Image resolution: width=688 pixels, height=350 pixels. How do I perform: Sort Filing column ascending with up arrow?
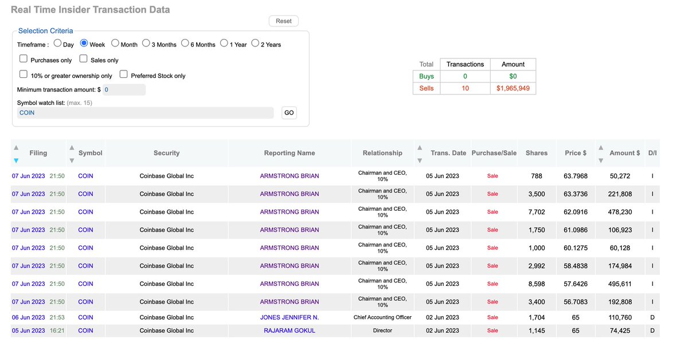16,147
